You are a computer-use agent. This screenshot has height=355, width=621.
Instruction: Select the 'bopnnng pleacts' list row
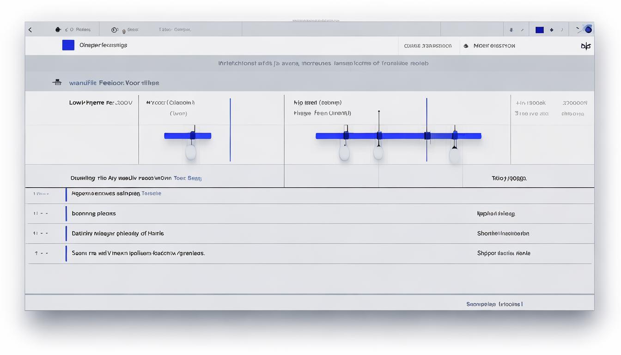click(94, 214)
